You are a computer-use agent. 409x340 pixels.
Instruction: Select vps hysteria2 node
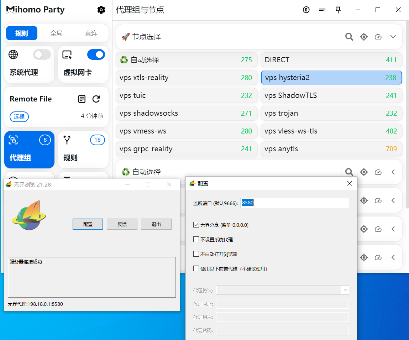pyautogui.click(x=331, y=78)
